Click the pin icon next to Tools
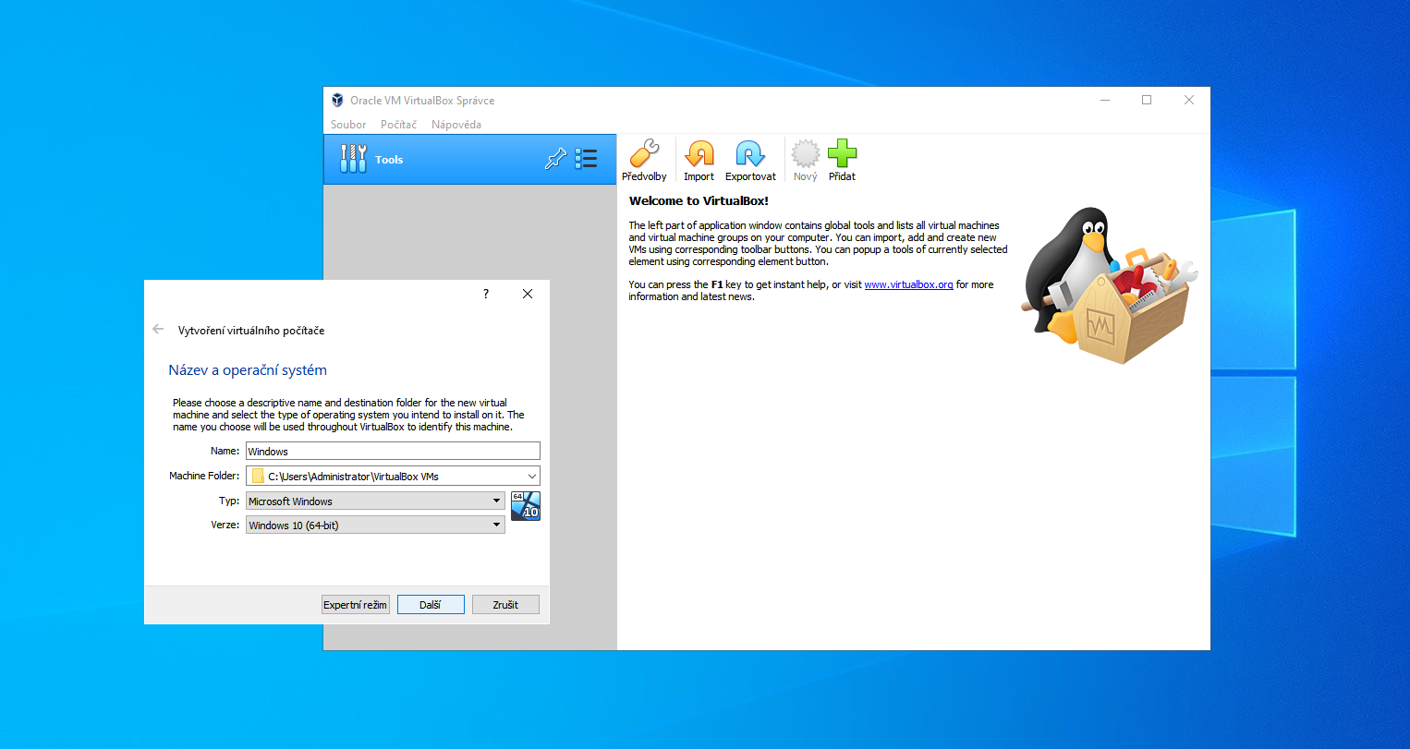Screen dimensions: 1410x749 555,159
